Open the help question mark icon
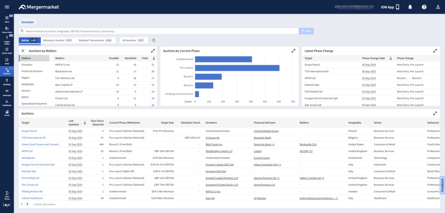 click(424, 7)
